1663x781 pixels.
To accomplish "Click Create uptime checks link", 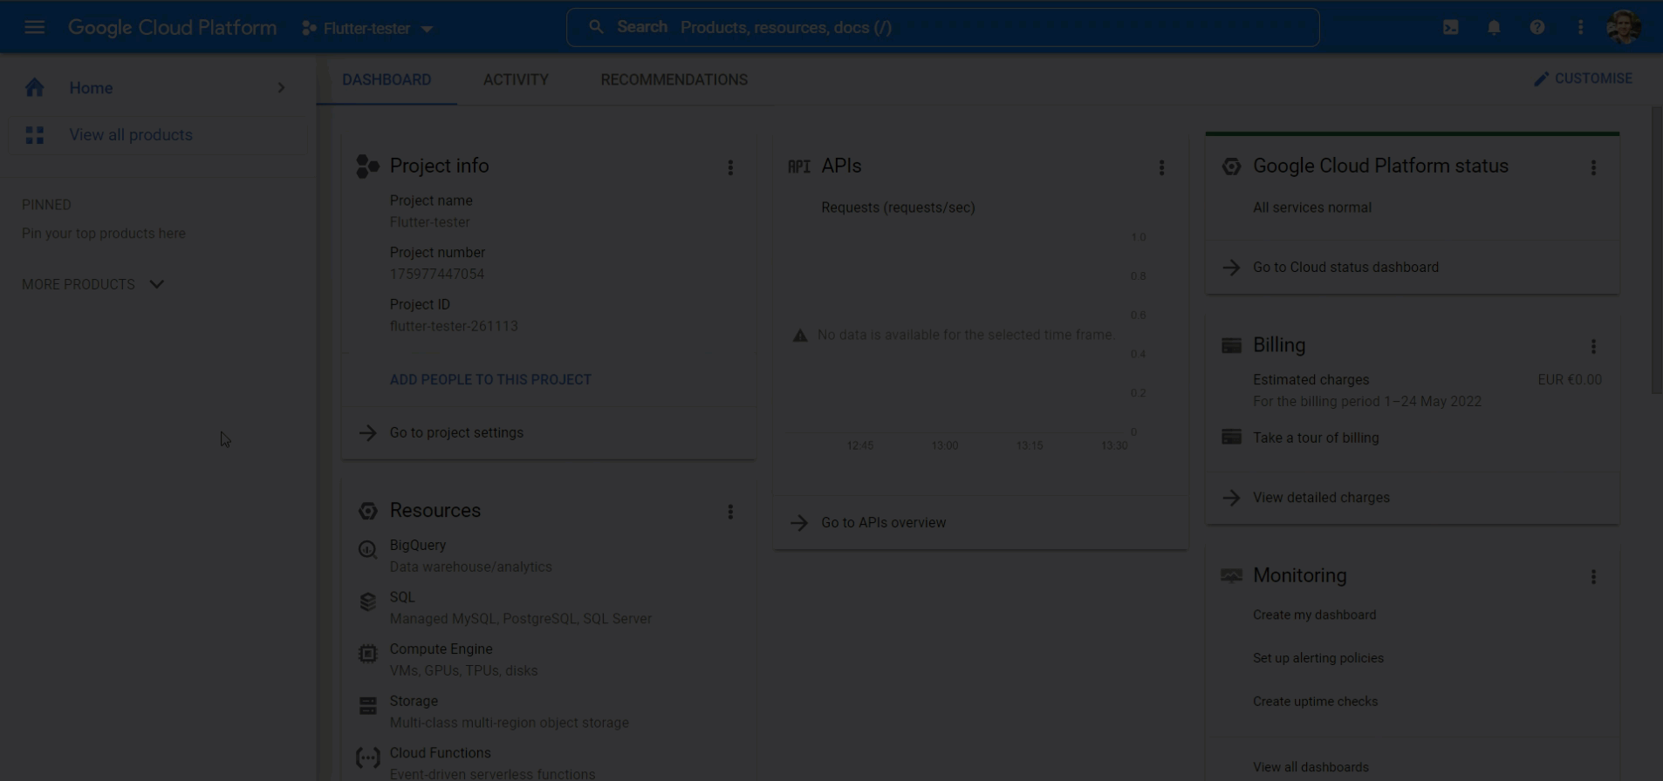I will click(1315, 702).
